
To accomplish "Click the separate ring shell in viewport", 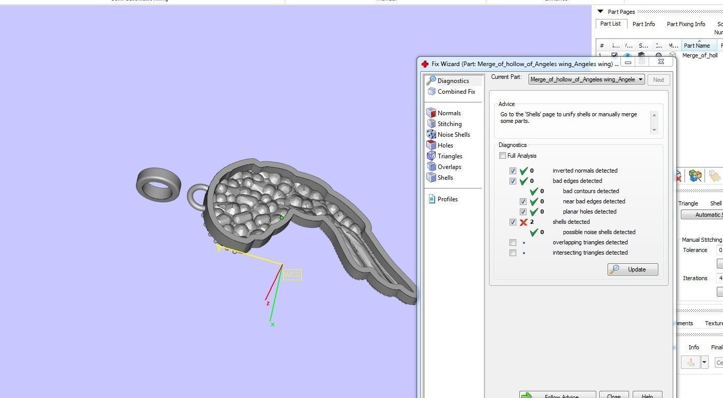I will coord(159,184).
